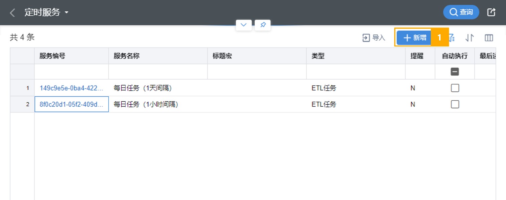This screenshot has width=506, height=200.
Task: Click the 新增 add button
Action: (x=414, y=38)
